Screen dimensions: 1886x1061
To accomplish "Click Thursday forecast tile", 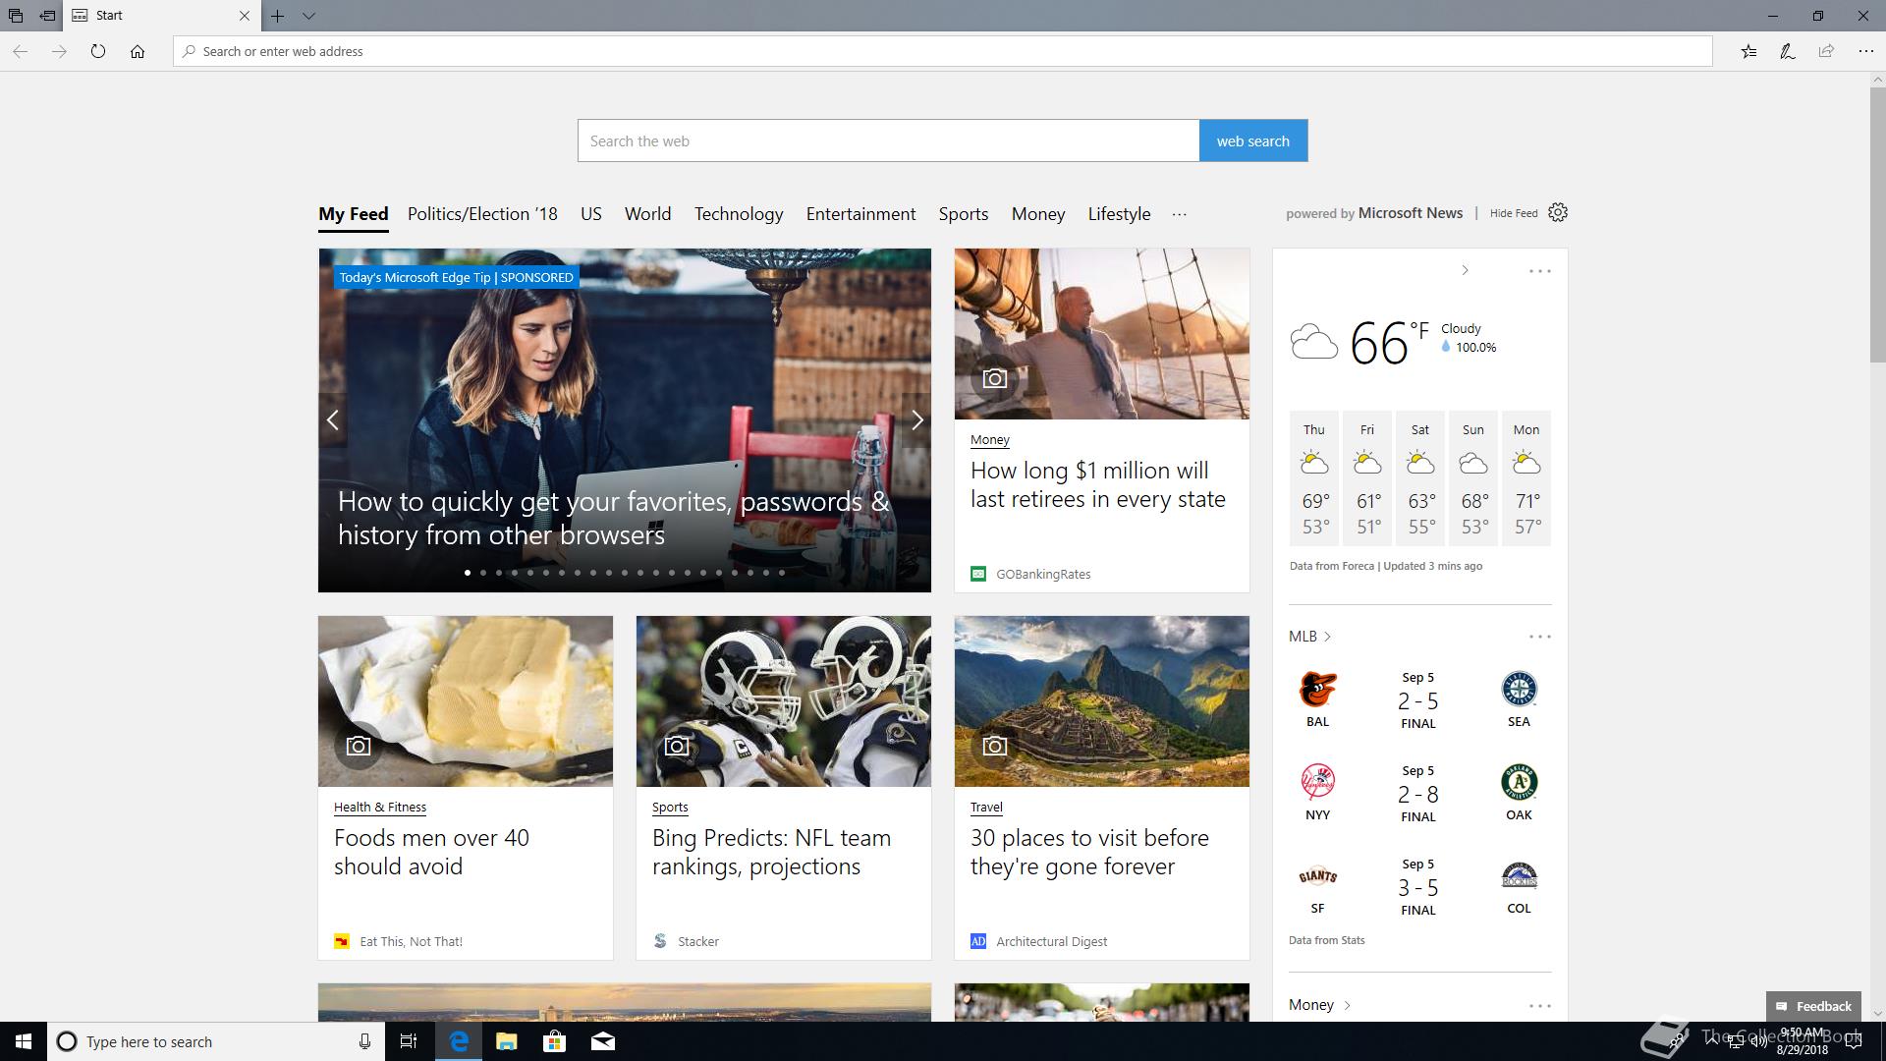I will click(x=1314, y=478).
